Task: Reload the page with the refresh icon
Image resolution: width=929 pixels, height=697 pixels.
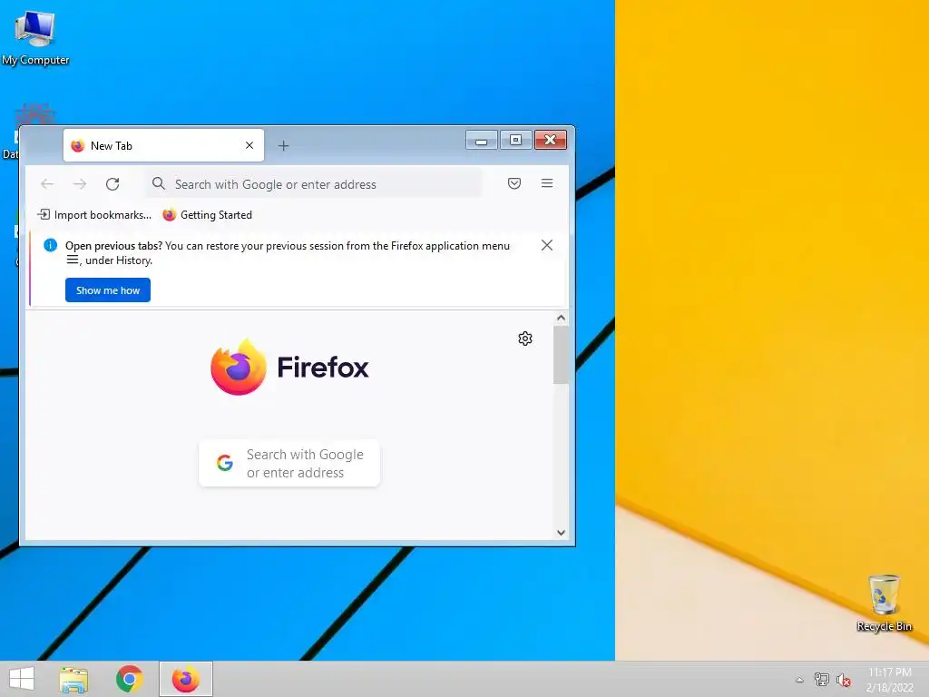Action: 112,183
